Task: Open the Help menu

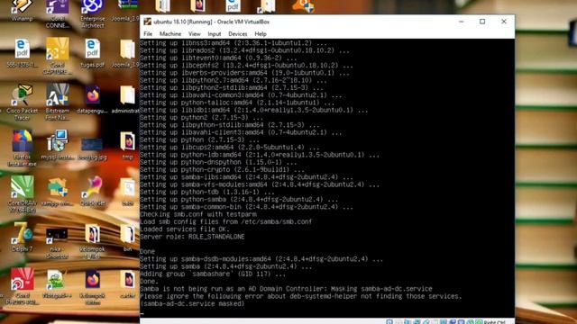Action: pyautogui.click(x=261, y=34)
